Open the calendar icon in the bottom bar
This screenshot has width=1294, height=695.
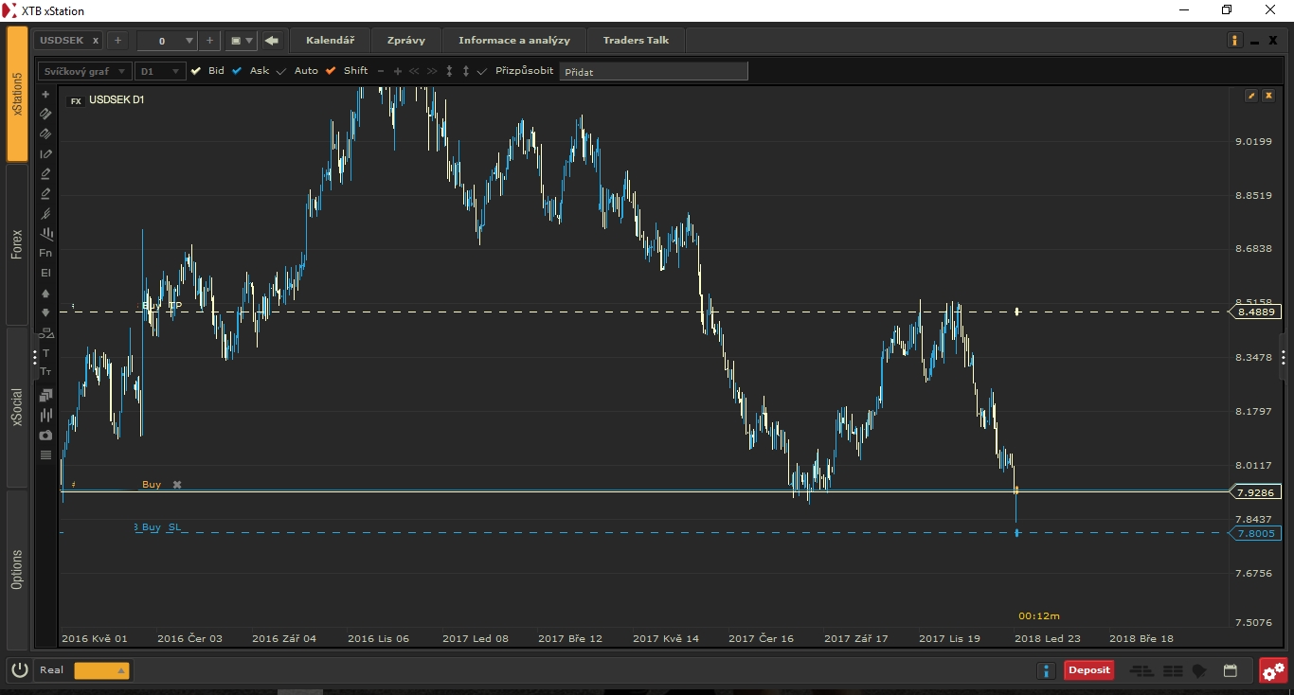[1230, 670]
